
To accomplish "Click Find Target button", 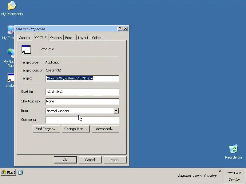I will coord(46,129).
